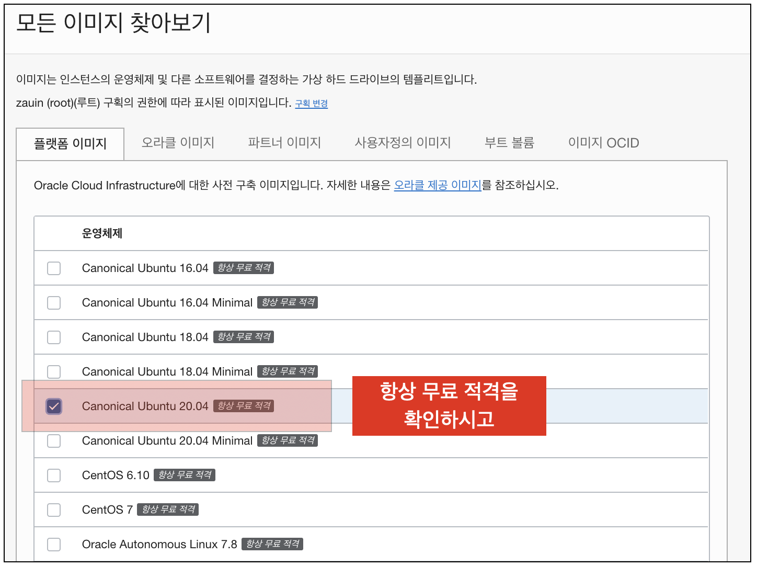Select the 플랫폼 이미지 tab
Screen dimensions: 757x566
[x=70, y=144]
